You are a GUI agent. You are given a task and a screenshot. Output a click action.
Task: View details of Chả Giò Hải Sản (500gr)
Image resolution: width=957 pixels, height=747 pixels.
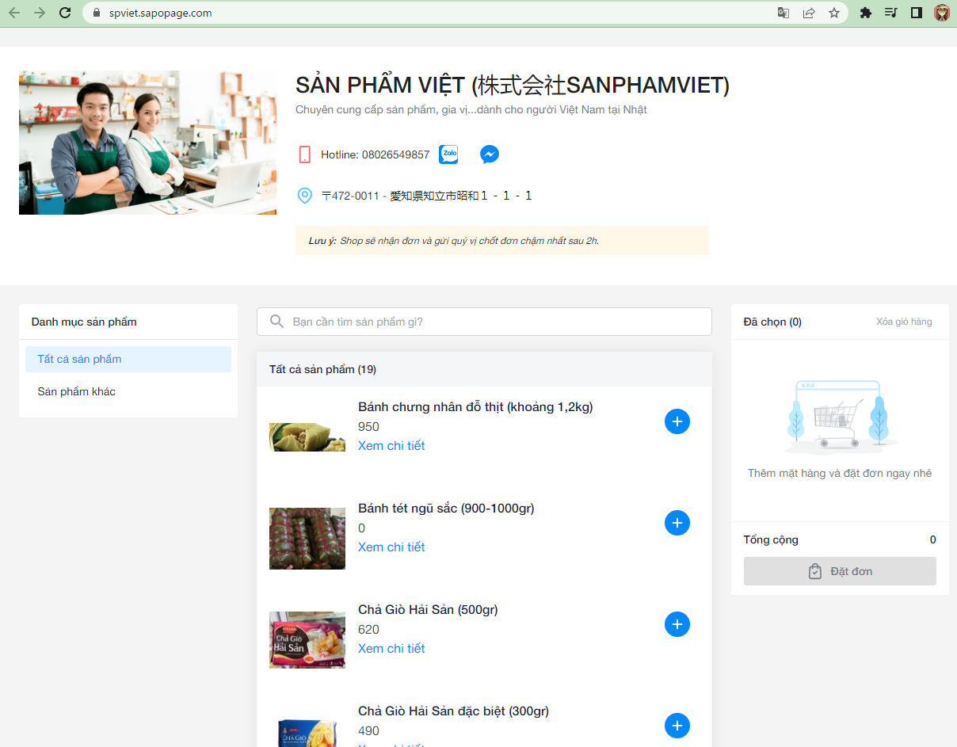(x=391, y=649)
